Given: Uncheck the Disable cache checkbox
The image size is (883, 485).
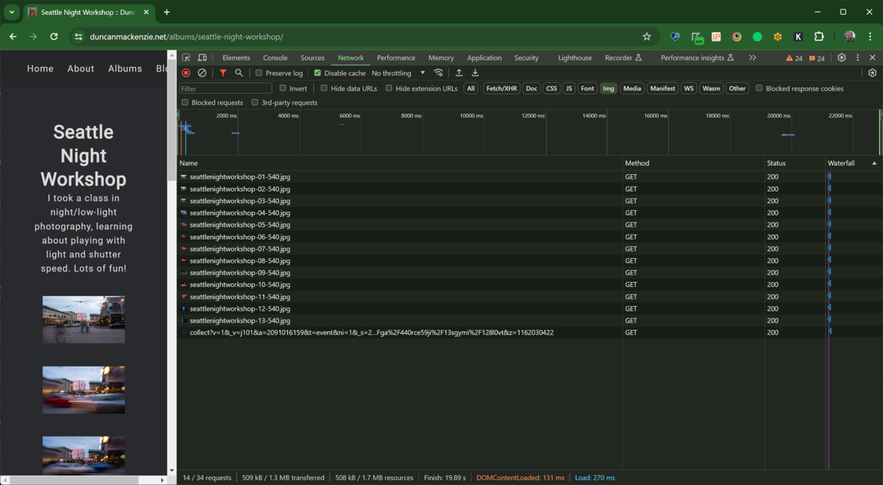Looking at the screenshot, I should [317, 73].
